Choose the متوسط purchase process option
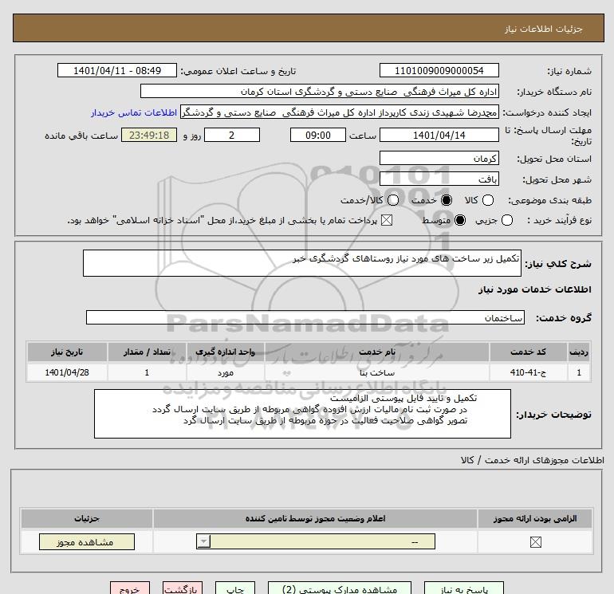Screen dimensions: 614x594 tap(460, 220)
